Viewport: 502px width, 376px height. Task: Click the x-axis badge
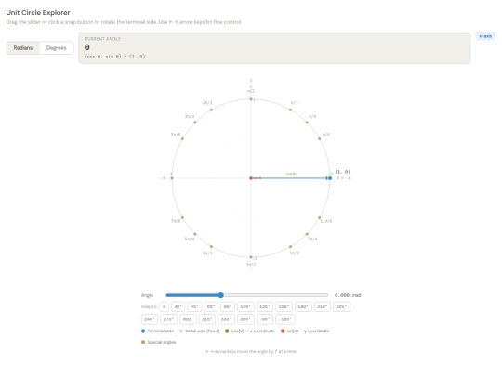click(485, 36)
